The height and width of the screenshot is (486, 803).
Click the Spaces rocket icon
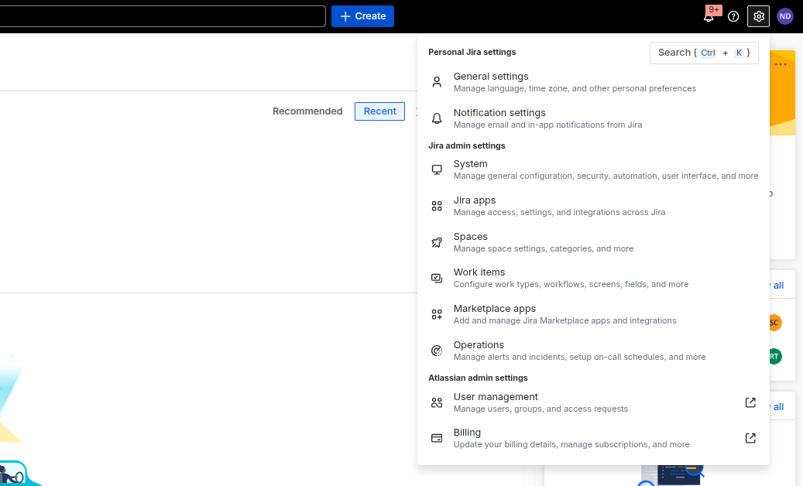[437, 242]
